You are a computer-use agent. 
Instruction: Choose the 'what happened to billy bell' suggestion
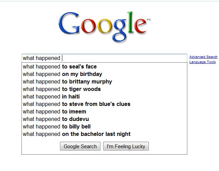[x=104, y=127]
